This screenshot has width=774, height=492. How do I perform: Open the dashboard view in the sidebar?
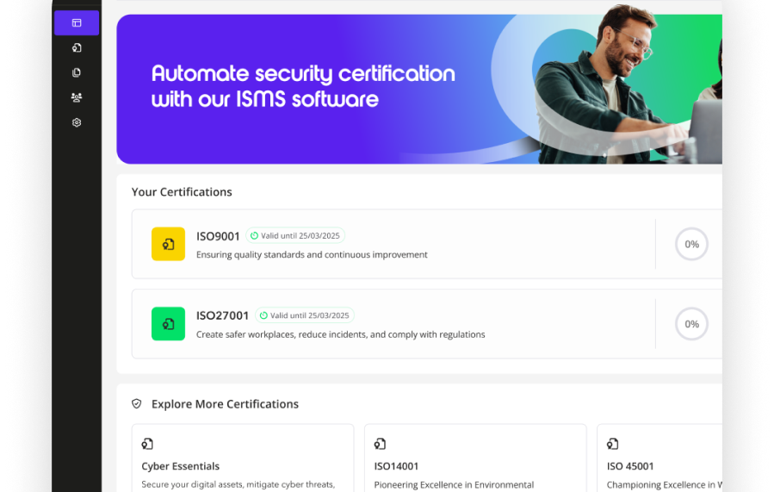pos(77,23)
